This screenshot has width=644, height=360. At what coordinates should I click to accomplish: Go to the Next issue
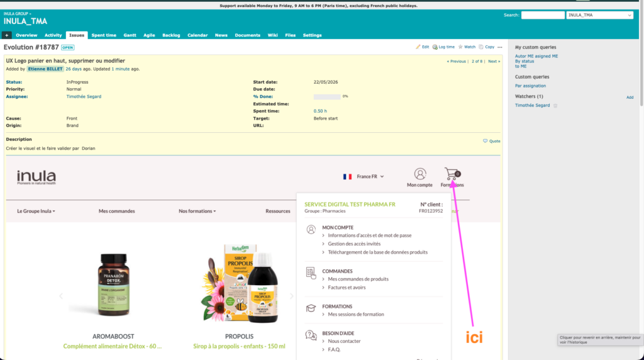point(494,61)
